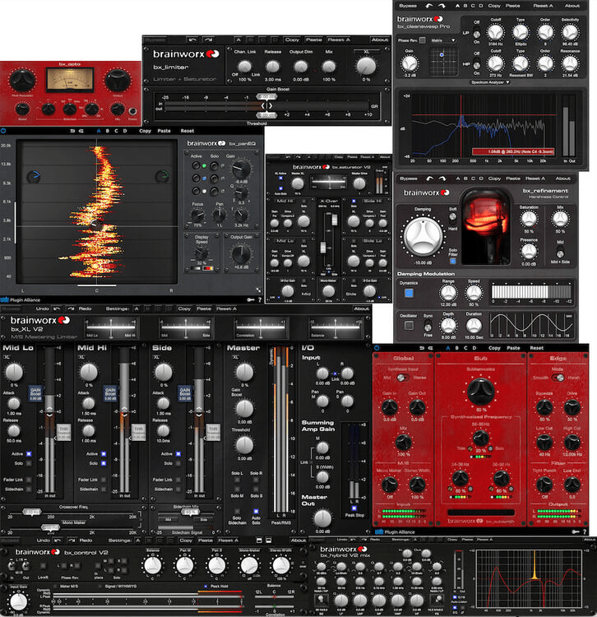
Task: Select settings slot D in bx_subsynth
Action: 474,348
